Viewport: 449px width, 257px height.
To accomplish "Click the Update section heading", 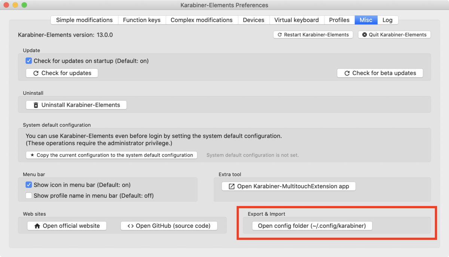I will point(31,50).
